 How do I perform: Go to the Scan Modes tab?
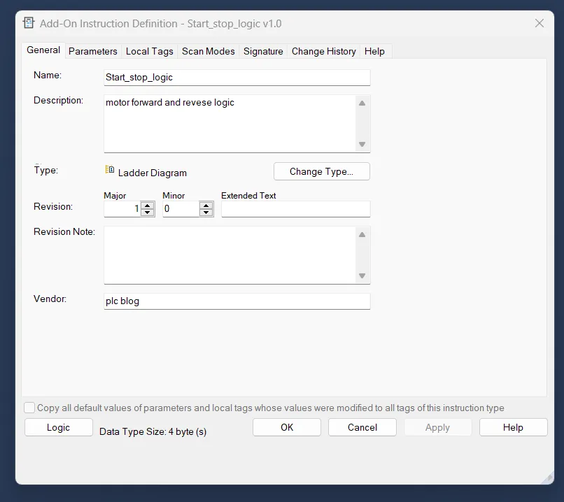[209, 51]
